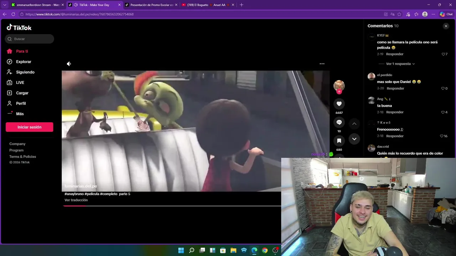Open the creator's profile avatar
This screenshot has height=256, width=456.
(339, 85)
